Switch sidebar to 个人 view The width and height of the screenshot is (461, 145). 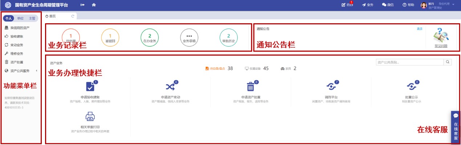[x=9, y=18]
